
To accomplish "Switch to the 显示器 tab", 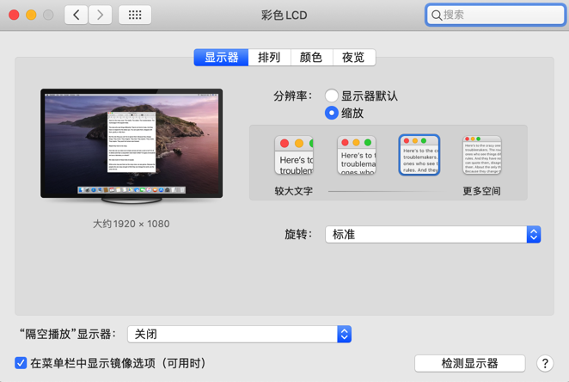I will tap(221, 58).
